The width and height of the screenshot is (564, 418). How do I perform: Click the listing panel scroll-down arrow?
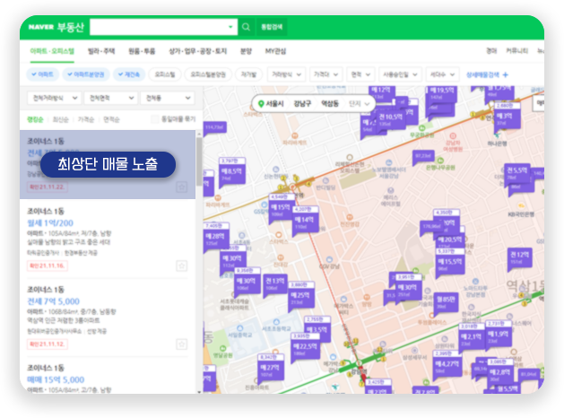pos(199,391)
